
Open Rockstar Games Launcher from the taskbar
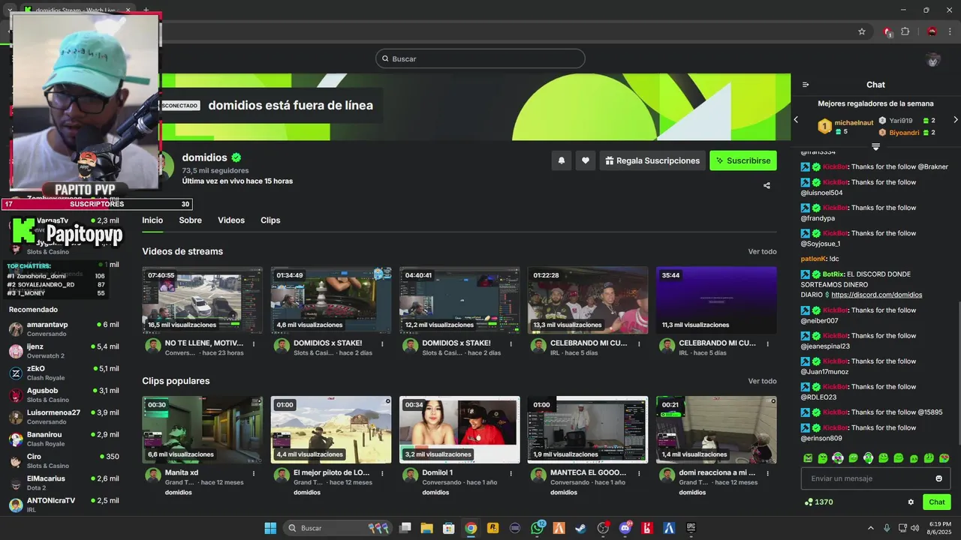(493, 528)
